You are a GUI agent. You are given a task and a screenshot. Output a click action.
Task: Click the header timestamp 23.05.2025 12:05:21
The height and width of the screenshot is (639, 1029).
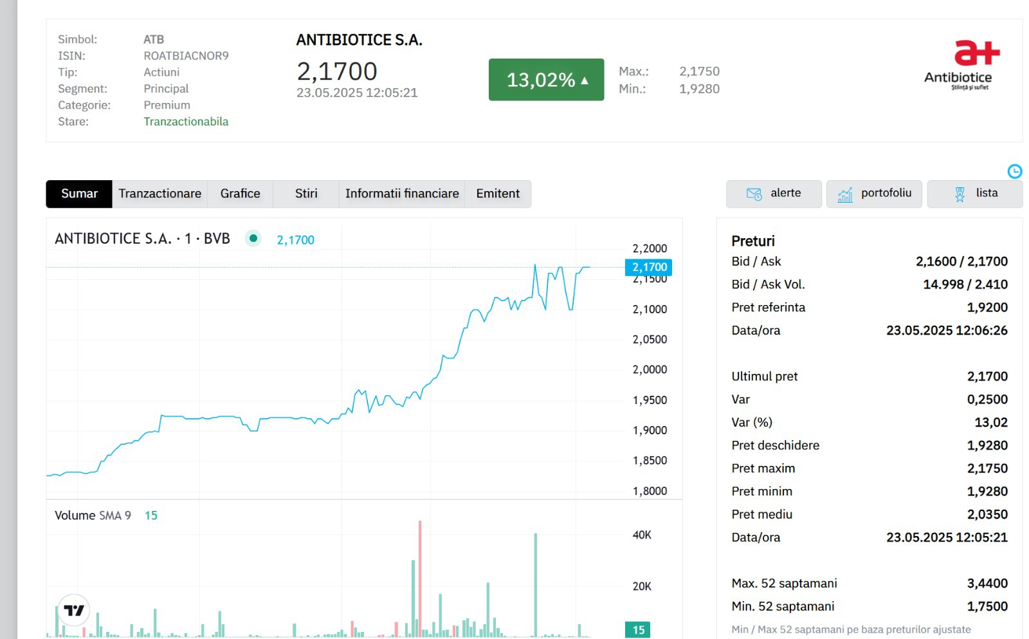coord(357,93)
